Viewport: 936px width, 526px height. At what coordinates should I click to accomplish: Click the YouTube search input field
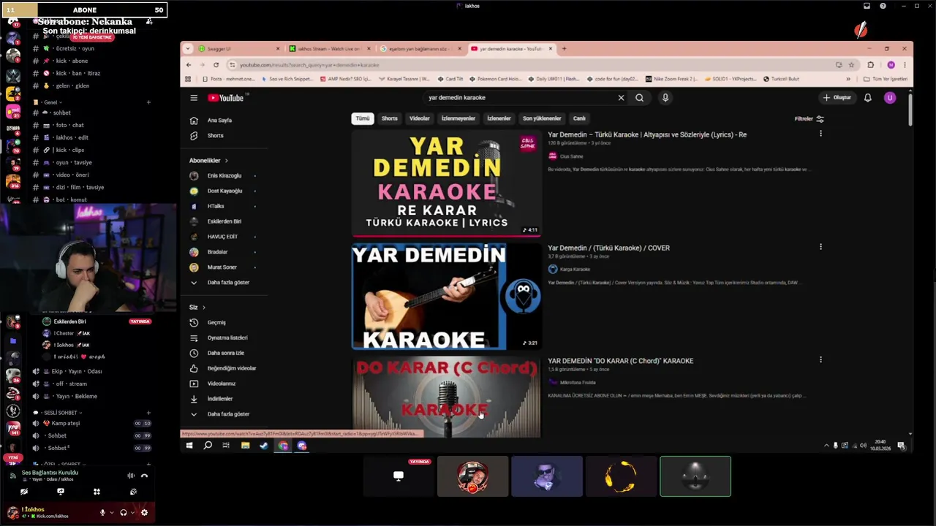pyautogui.click(x=519, y=98)
